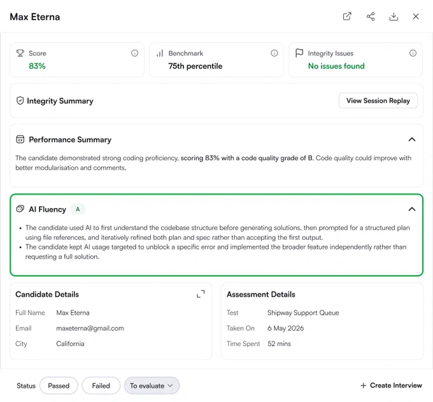Click the plus icon beside Create Interview
433x402 pixels.
pos(363,385)
